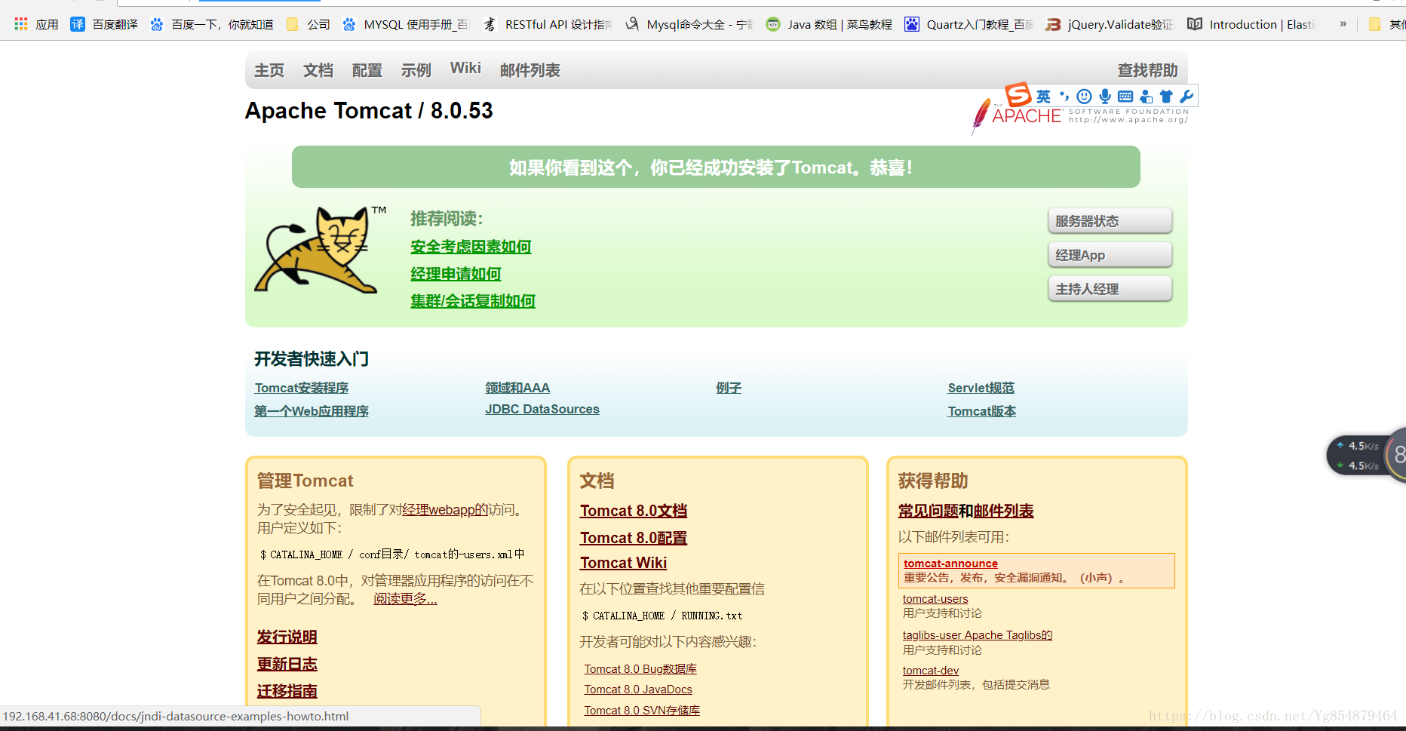Open the 文档 navigation tab
Screen dimensions: 1406x731
[318, 70]
